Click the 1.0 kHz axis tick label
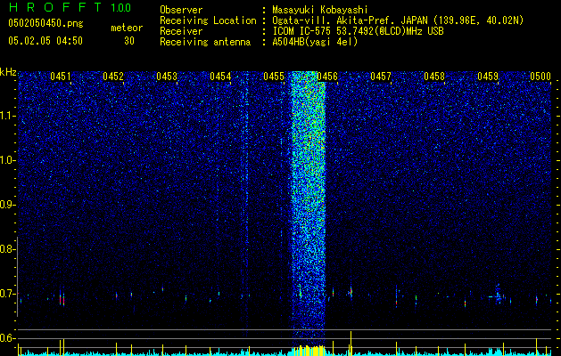 pos(8,160)
